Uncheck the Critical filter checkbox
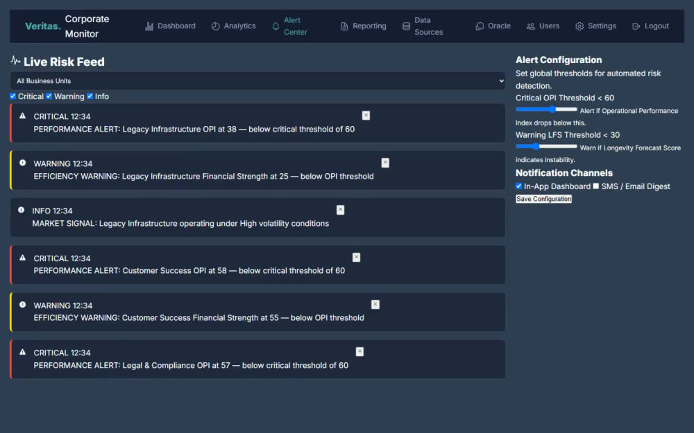Viewport: 694px width, 433px height. point(12,96)
